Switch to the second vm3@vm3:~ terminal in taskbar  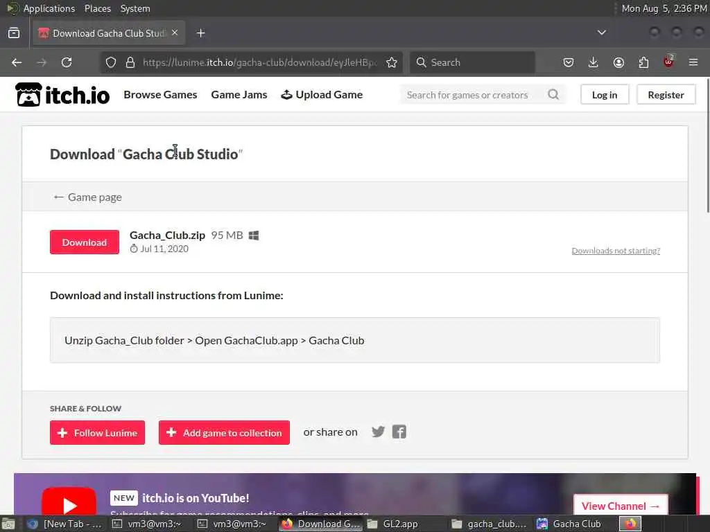click(x=233, y=524)
